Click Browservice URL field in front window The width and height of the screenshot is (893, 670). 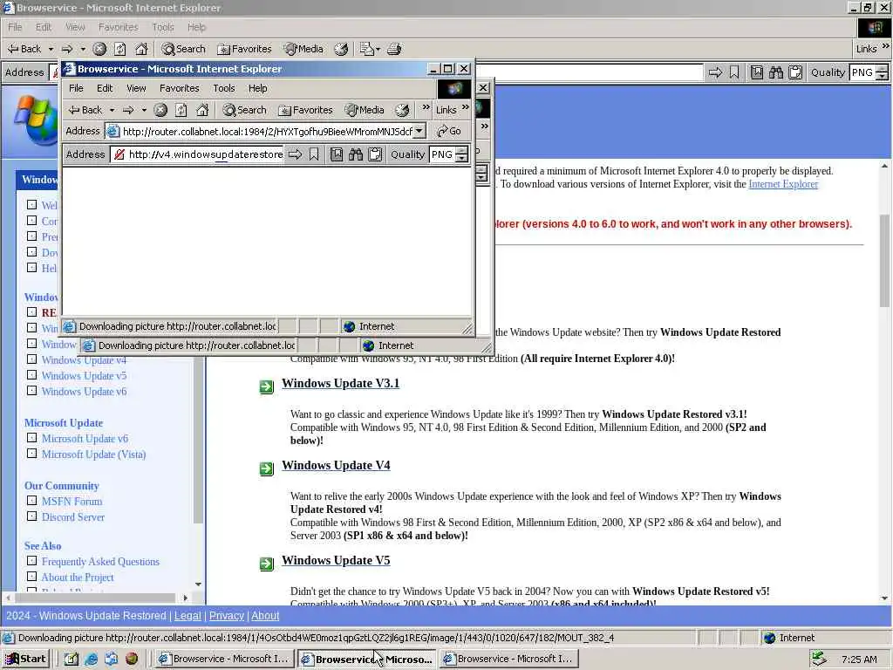(197, 154)
